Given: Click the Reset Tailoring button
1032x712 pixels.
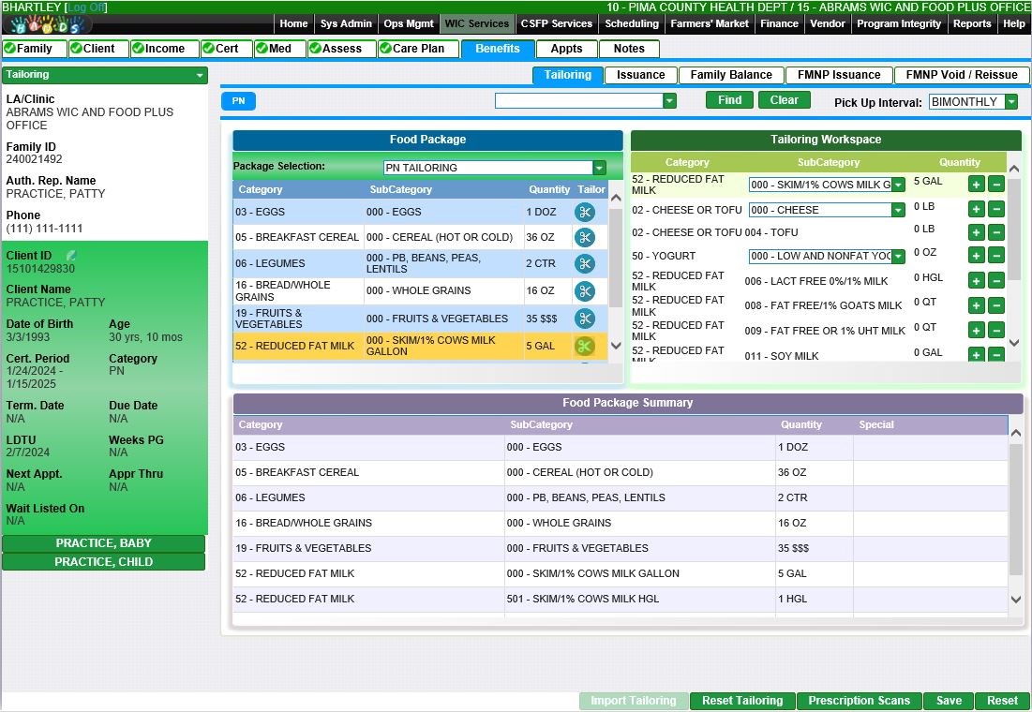Looking at the screenshot, I should point(741,701).
